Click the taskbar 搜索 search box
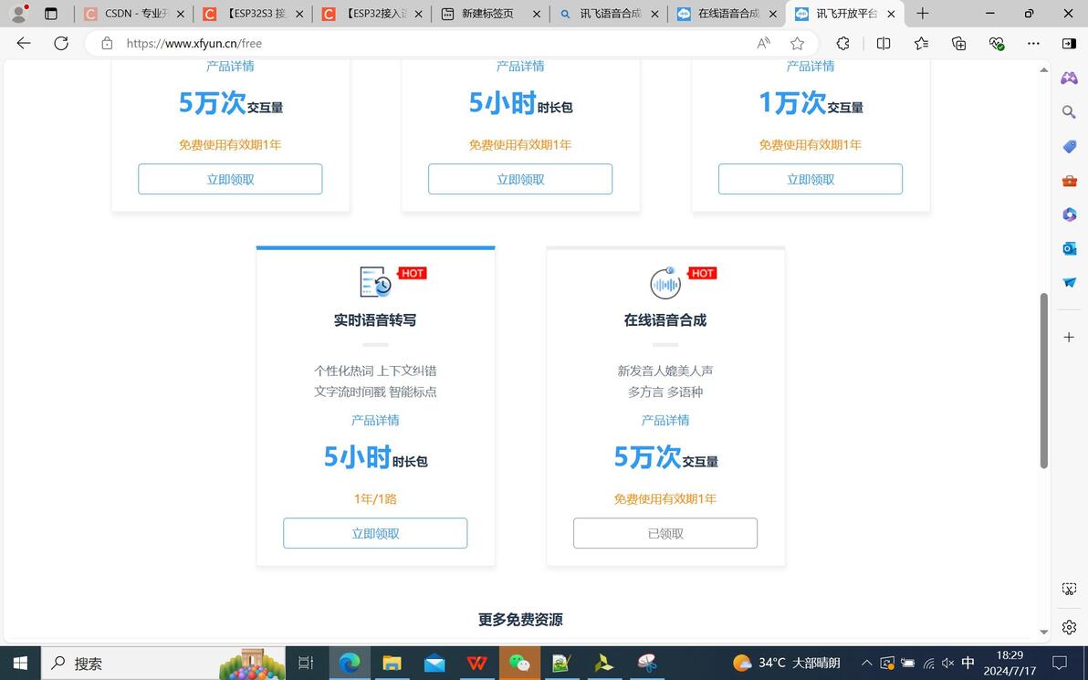This screenshot has width=1088, height=680. pyautogui.click(x=163, y=663)
